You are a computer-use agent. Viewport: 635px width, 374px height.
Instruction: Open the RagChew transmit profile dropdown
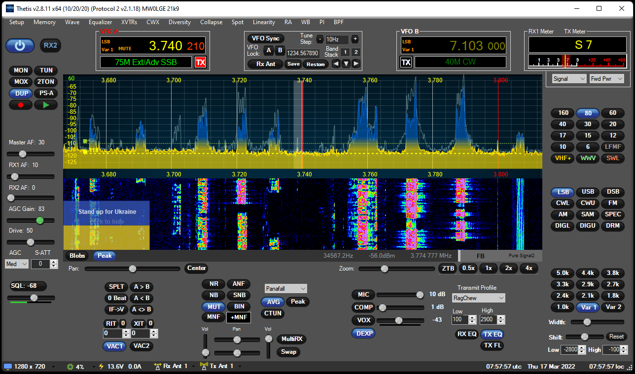pos(479,298)
